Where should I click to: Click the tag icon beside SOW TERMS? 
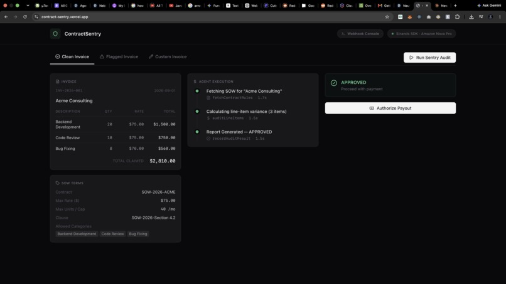57,183
